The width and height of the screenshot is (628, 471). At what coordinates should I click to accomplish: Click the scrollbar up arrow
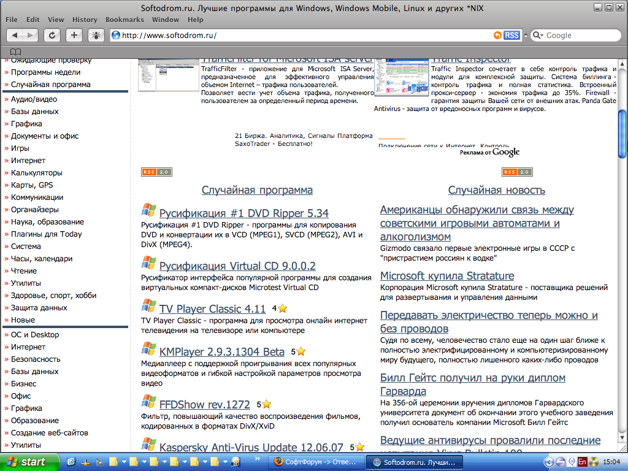[x=622, y=64]
